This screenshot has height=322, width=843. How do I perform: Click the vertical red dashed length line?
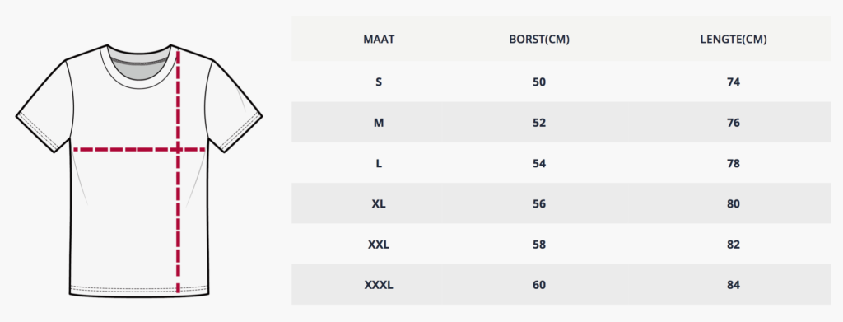[x=178, y=172]
